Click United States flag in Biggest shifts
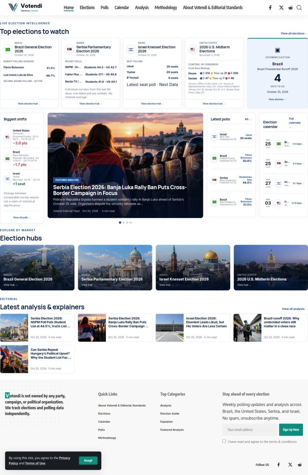308x475 pixels. [8, 137]
